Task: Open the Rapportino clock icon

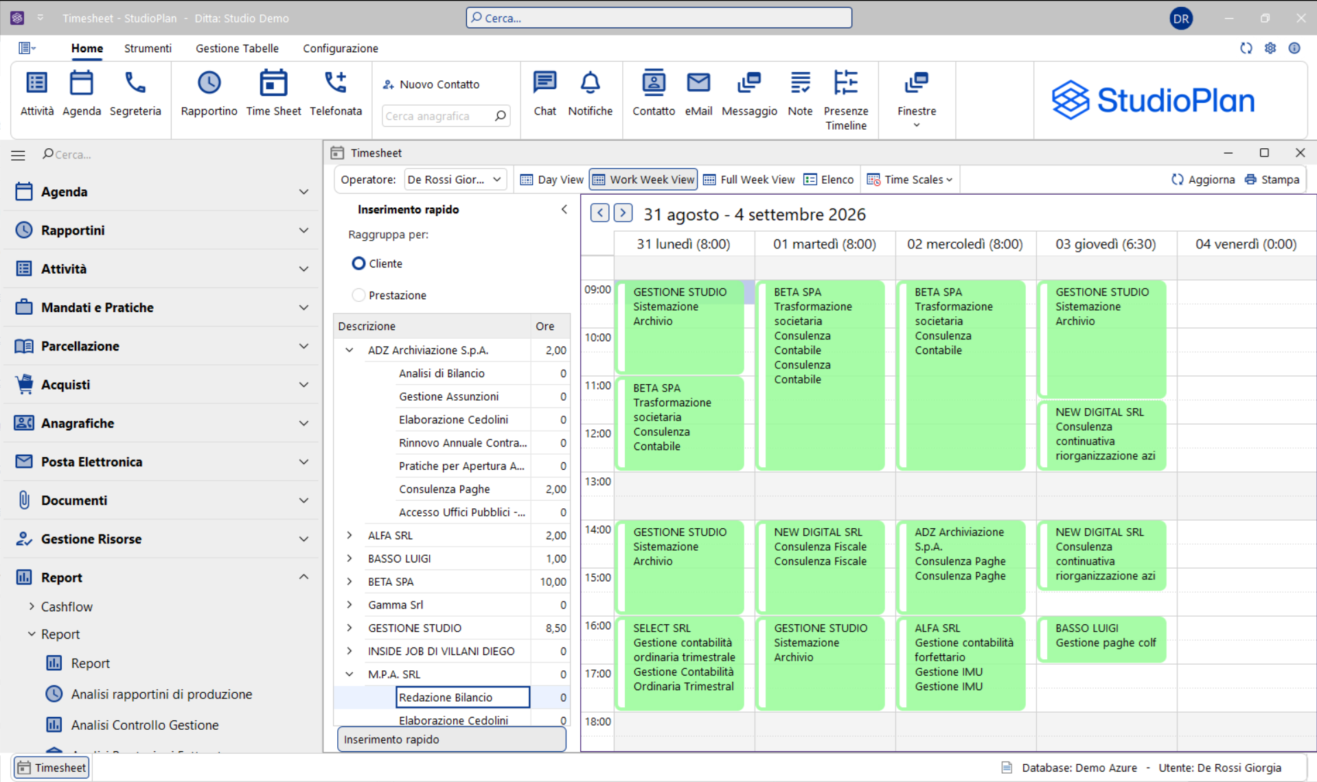Action: coord(209,93)
